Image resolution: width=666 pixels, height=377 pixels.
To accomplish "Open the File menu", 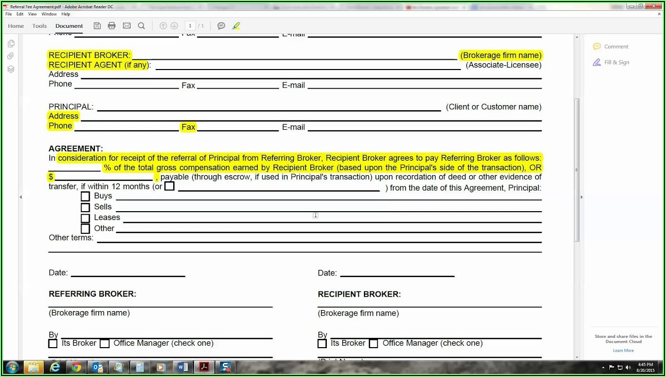I will (9, 14).
